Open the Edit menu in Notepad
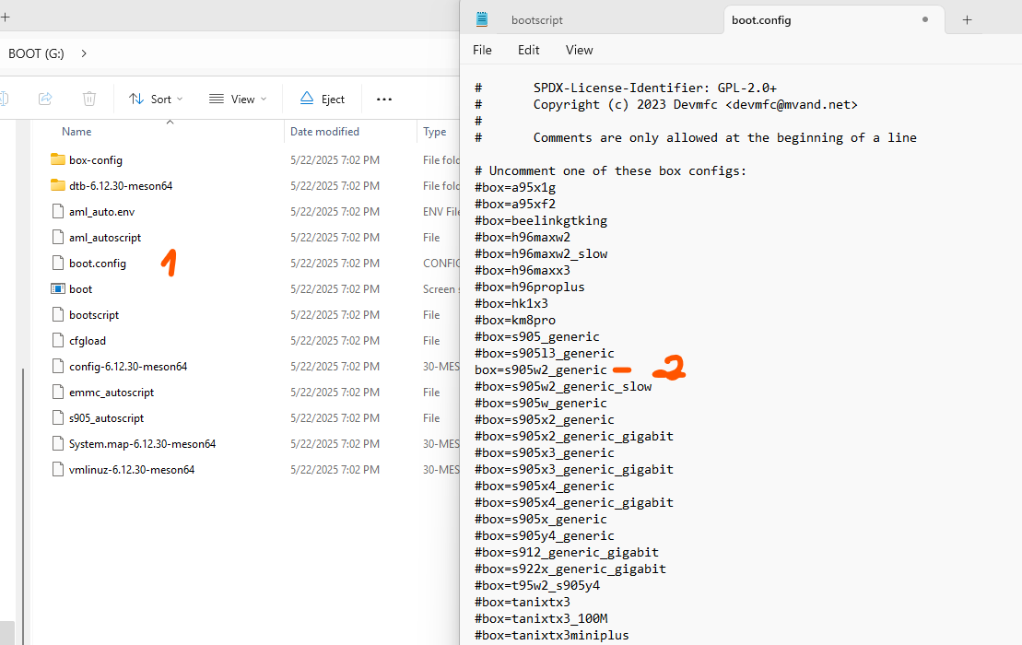1022x645 pixels. (529, 50)
